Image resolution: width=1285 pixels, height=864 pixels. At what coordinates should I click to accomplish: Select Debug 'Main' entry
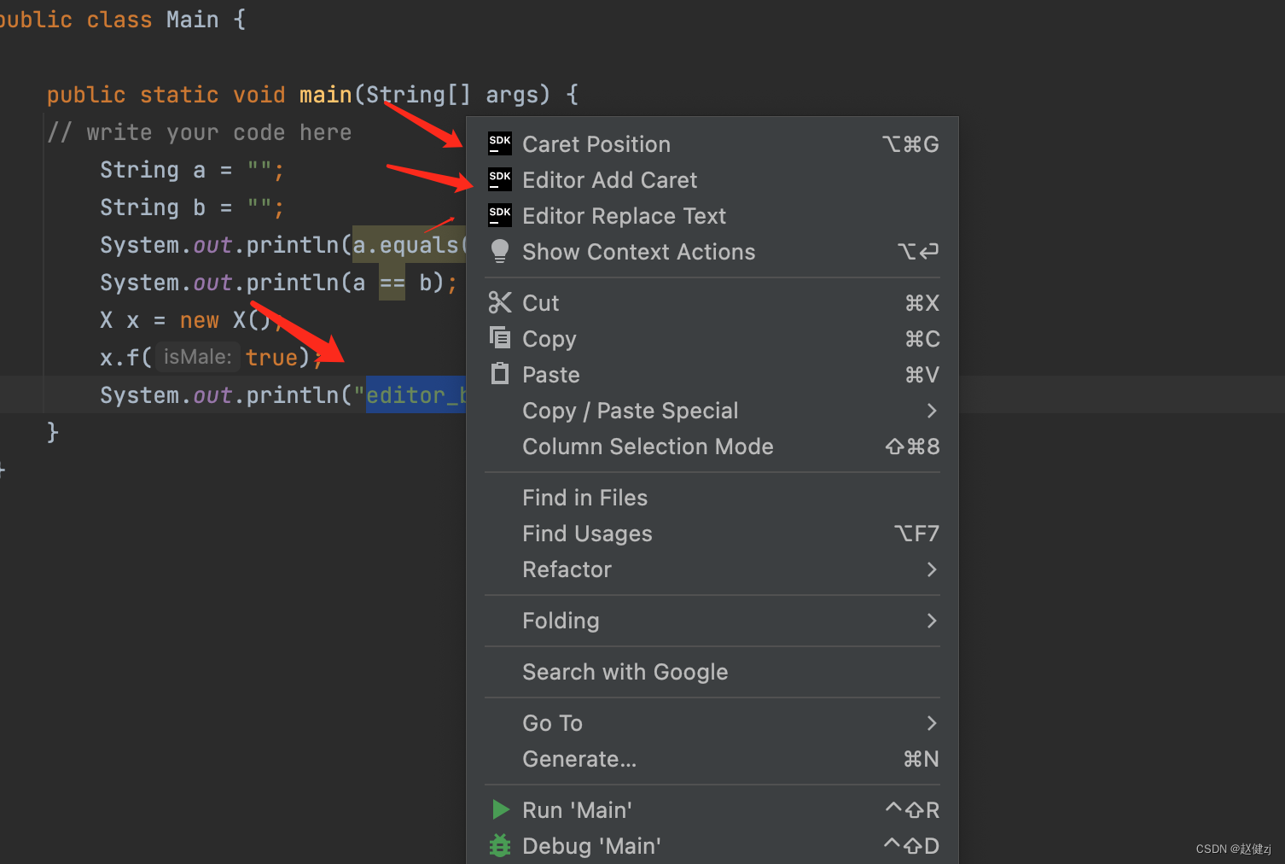point(712,846)
